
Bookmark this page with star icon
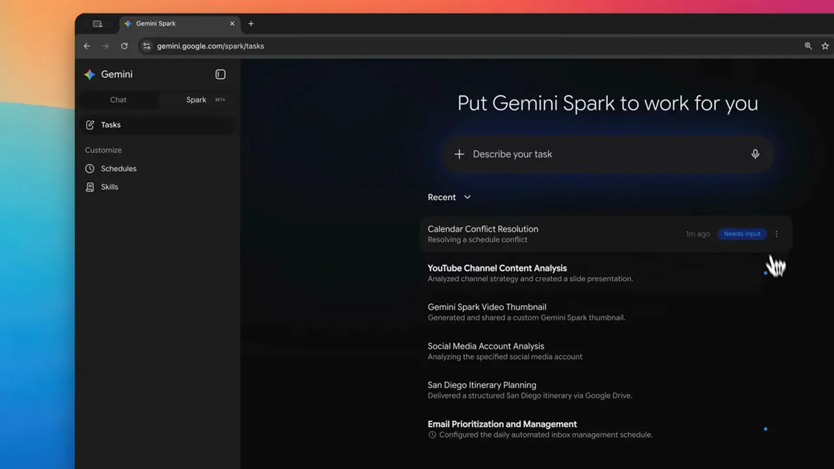click(x=825, y=46)
